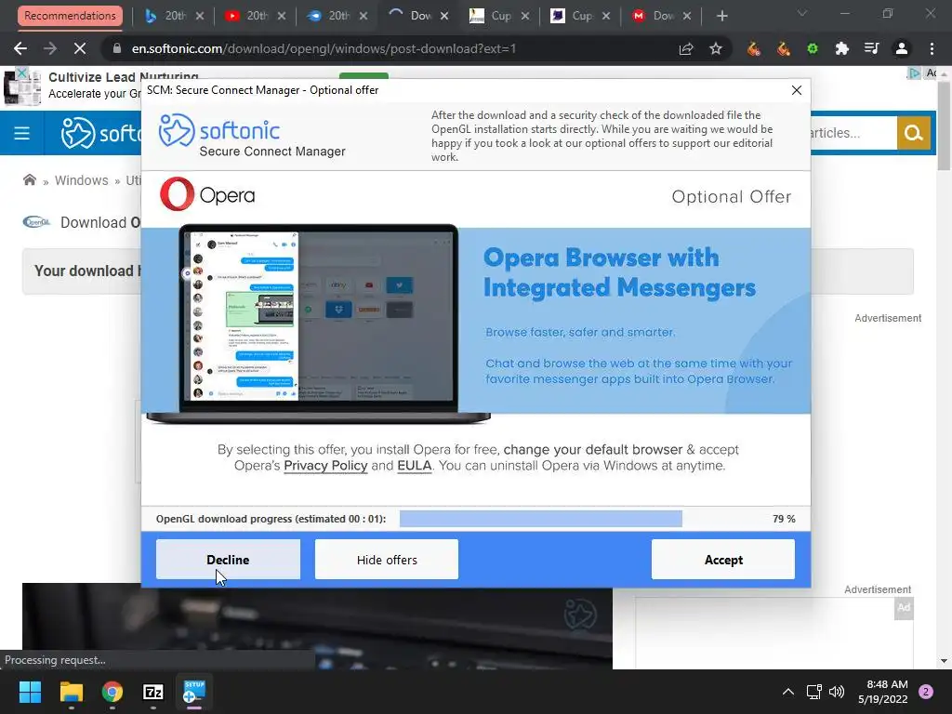Open the Windows Start menu
952x714 pixels.
click(30, 692)
